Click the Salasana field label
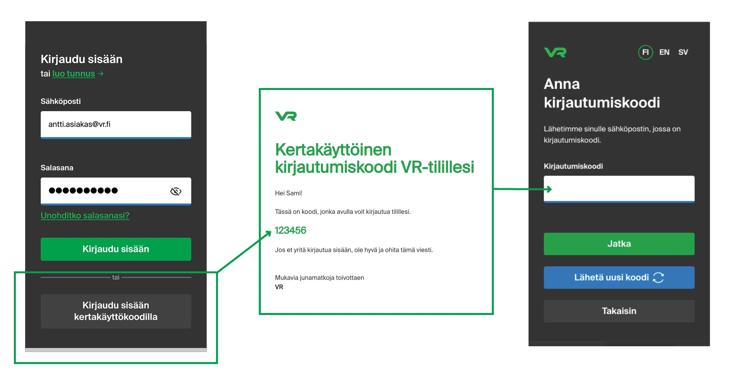Viewport: 733px width, 386px height. pos(57,168)
